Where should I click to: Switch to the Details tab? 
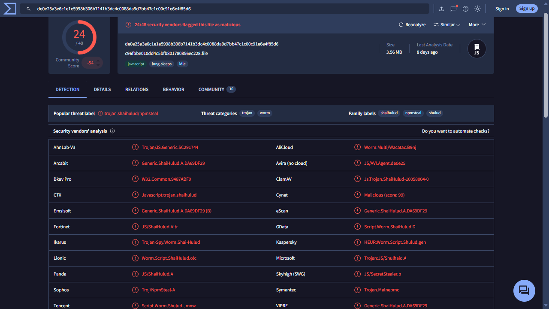(103, 89)
